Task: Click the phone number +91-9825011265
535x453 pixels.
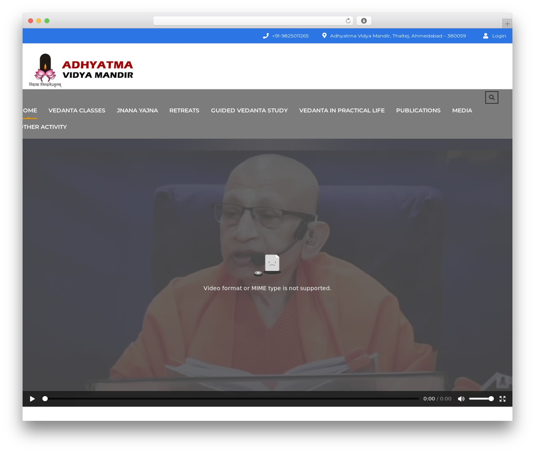Action: (290, 36)
